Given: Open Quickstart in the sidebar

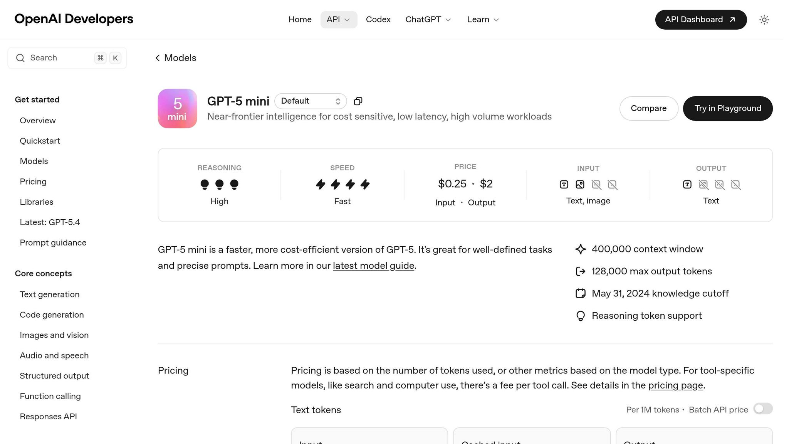Looking at the screenshot, I should tap(40, 141).
